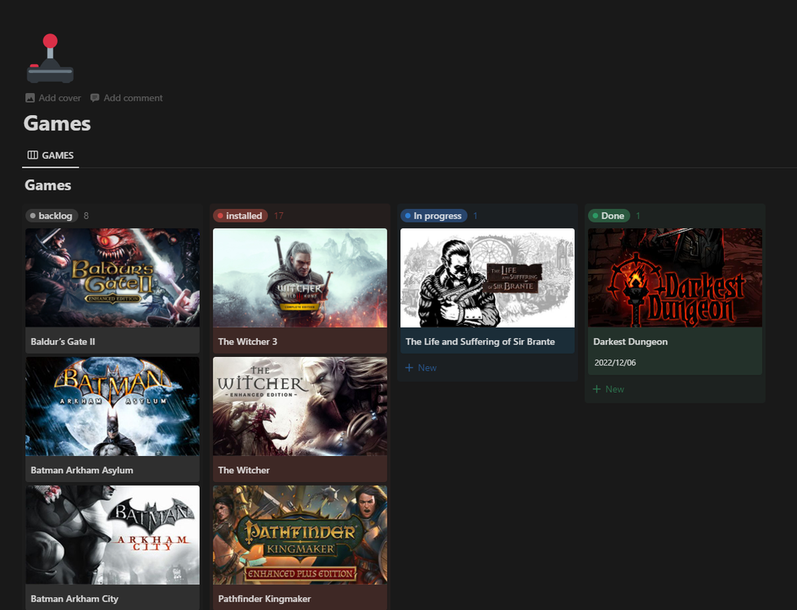Image resolution: width=797 pixels, height=610 pixels.
Task: Add a comment to the page
Action: coord(127,98)
